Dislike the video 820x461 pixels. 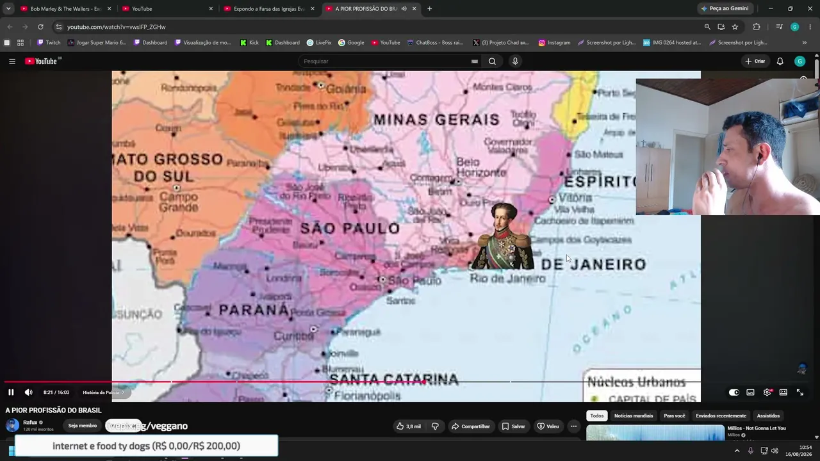pyautogui.click(x=435, y=426)
